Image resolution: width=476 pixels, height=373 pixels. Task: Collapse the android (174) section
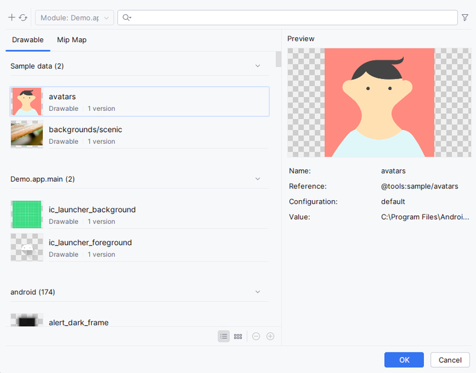(257, 292)
